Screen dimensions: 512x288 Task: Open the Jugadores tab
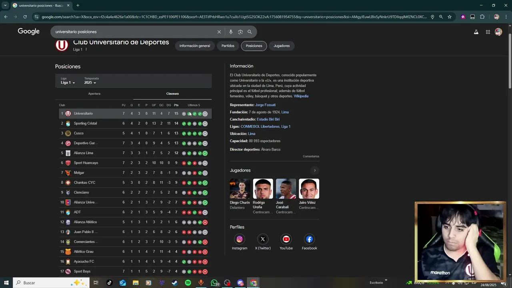click(282, 46)
